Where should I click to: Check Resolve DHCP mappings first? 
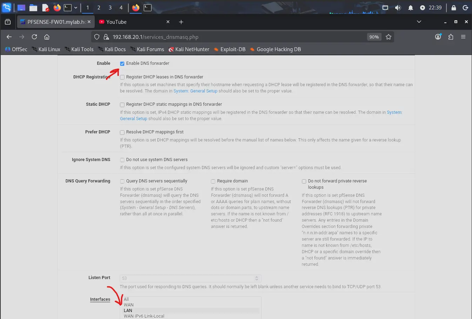122,132
